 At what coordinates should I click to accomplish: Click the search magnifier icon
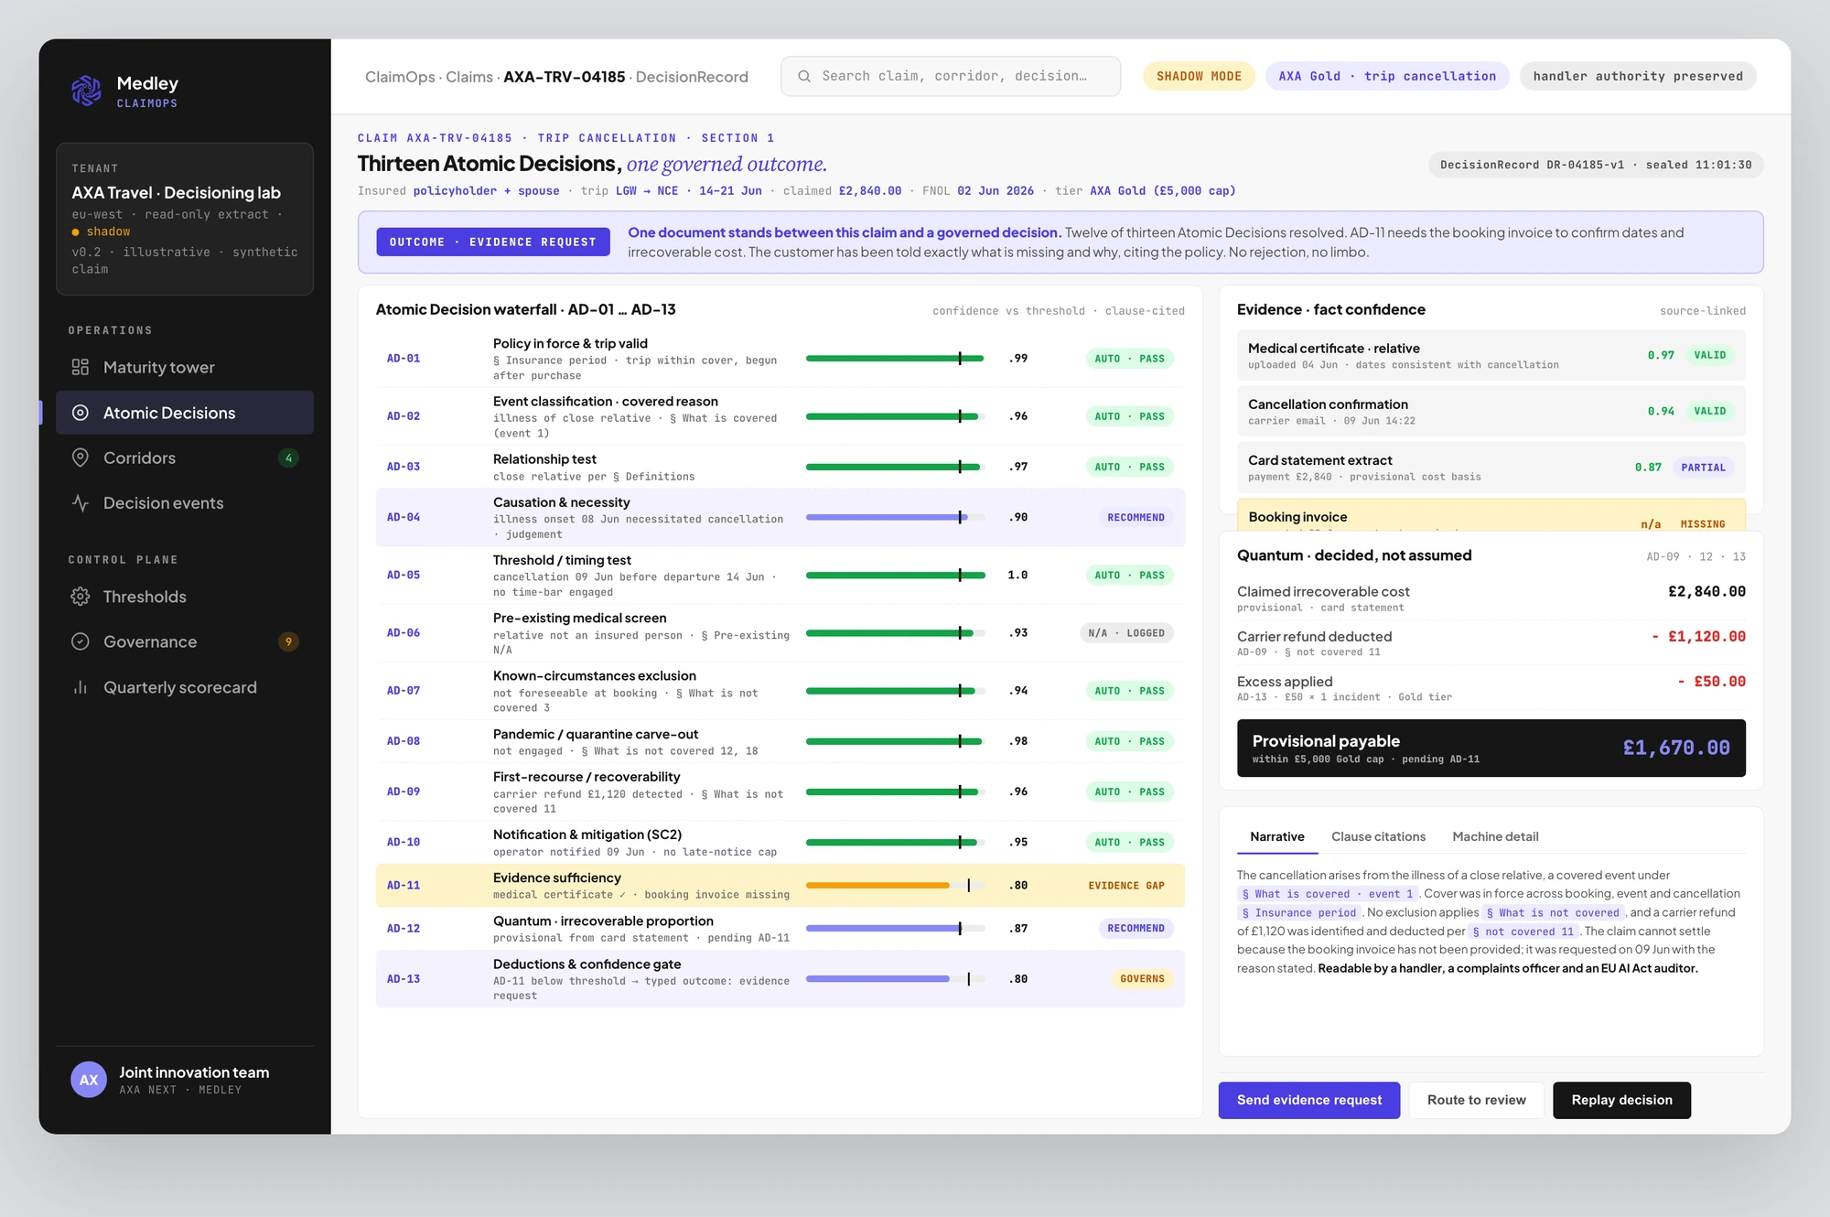(x=804, y=76)
